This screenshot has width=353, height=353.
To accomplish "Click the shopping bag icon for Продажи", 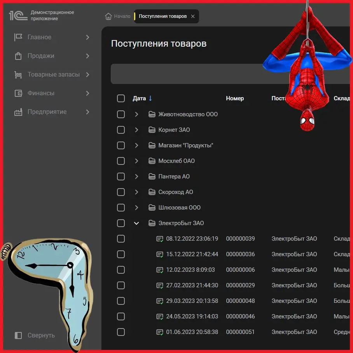I will point(18,56).
